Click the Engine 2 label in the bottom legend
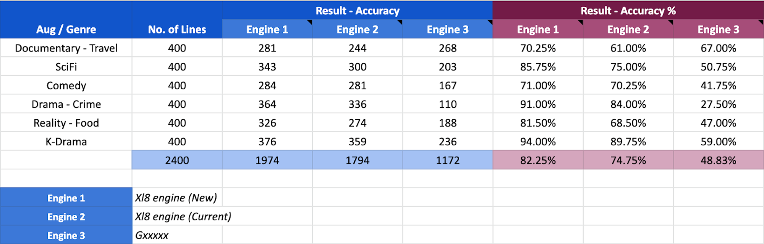 coord(66,216)
